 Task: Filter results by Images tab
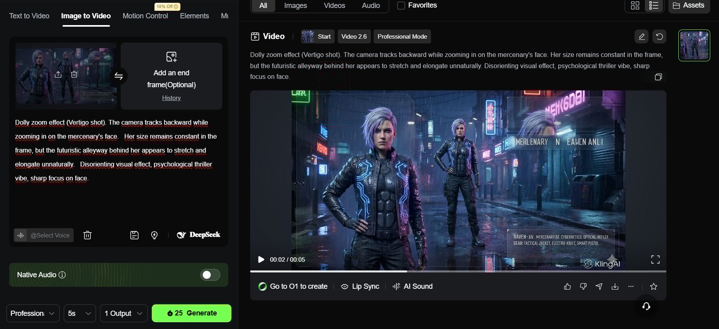296,6
